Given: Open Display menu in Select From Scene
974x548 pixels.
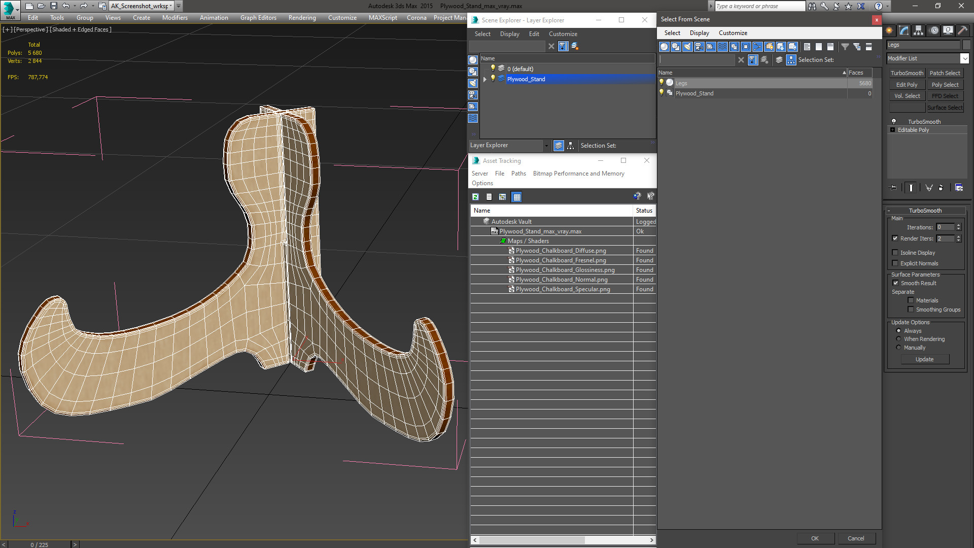Looking at the screenshot, I should click(x=700, y=33).
